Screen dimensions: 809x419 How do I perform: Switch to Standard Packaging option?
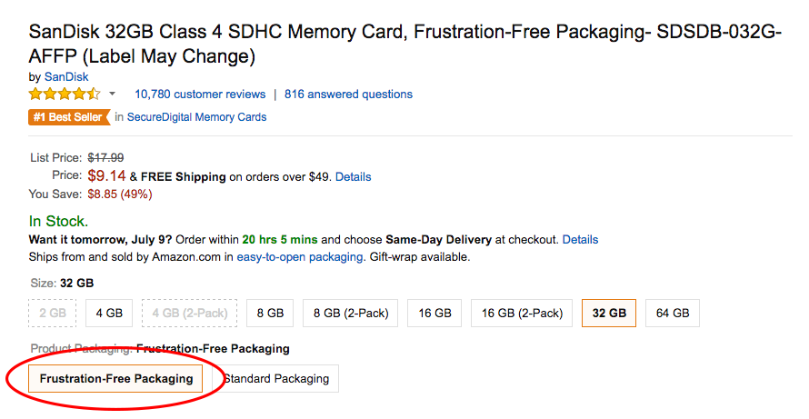(277, 378)
